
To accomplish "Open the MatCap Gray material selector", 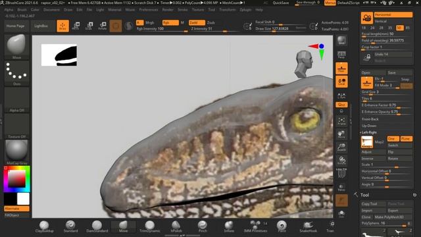I will click(x=16, y=152).
